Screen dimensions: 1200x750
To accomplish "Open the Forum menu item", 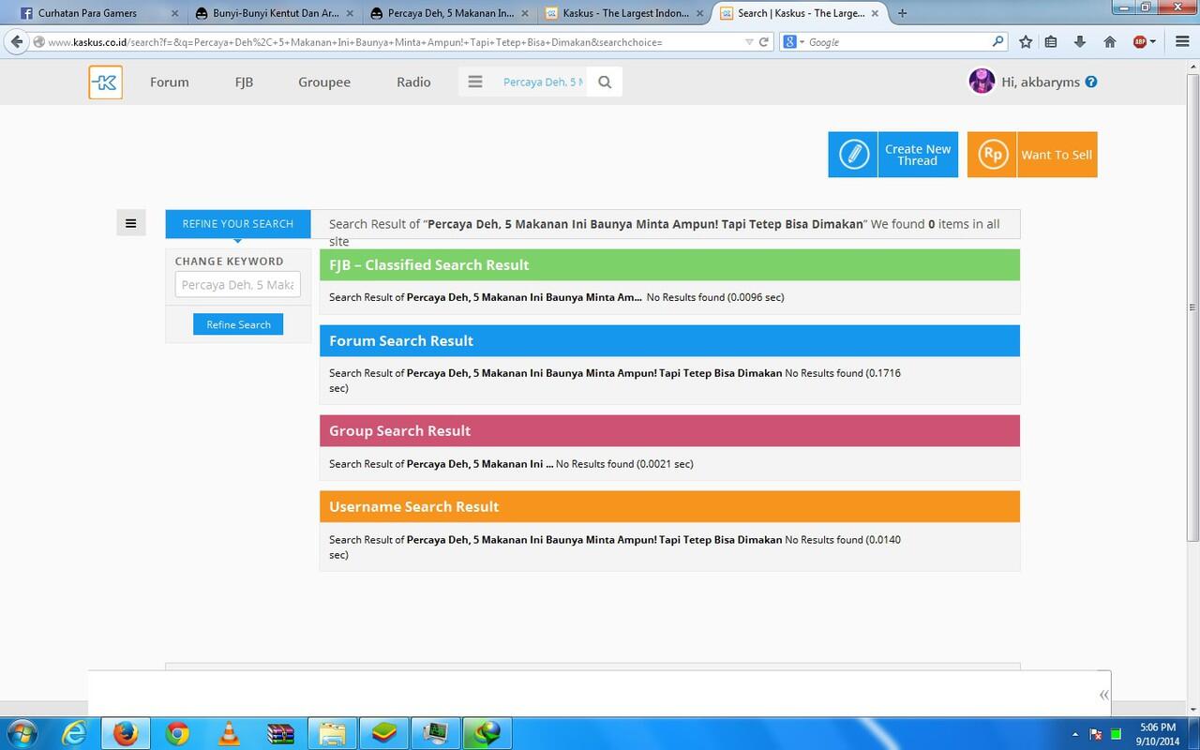I will tap(170, 82).
